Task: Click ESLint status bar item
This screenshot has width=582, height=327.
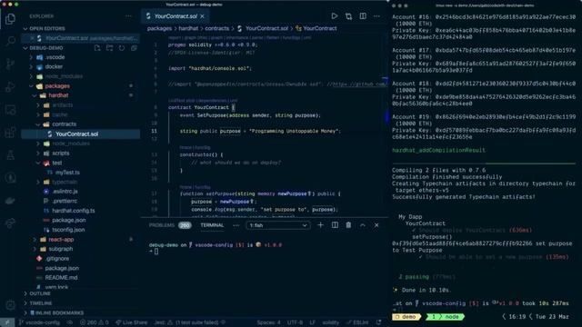Action: [357, 322]
